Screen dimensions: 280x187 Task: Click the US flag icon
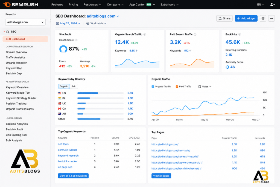[x=60, y=93]
